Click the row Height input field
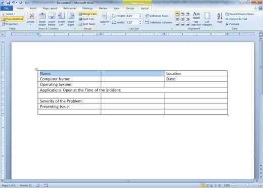Image resolution: width=263 pixels, height=188 pixels. tap(133, 16)
